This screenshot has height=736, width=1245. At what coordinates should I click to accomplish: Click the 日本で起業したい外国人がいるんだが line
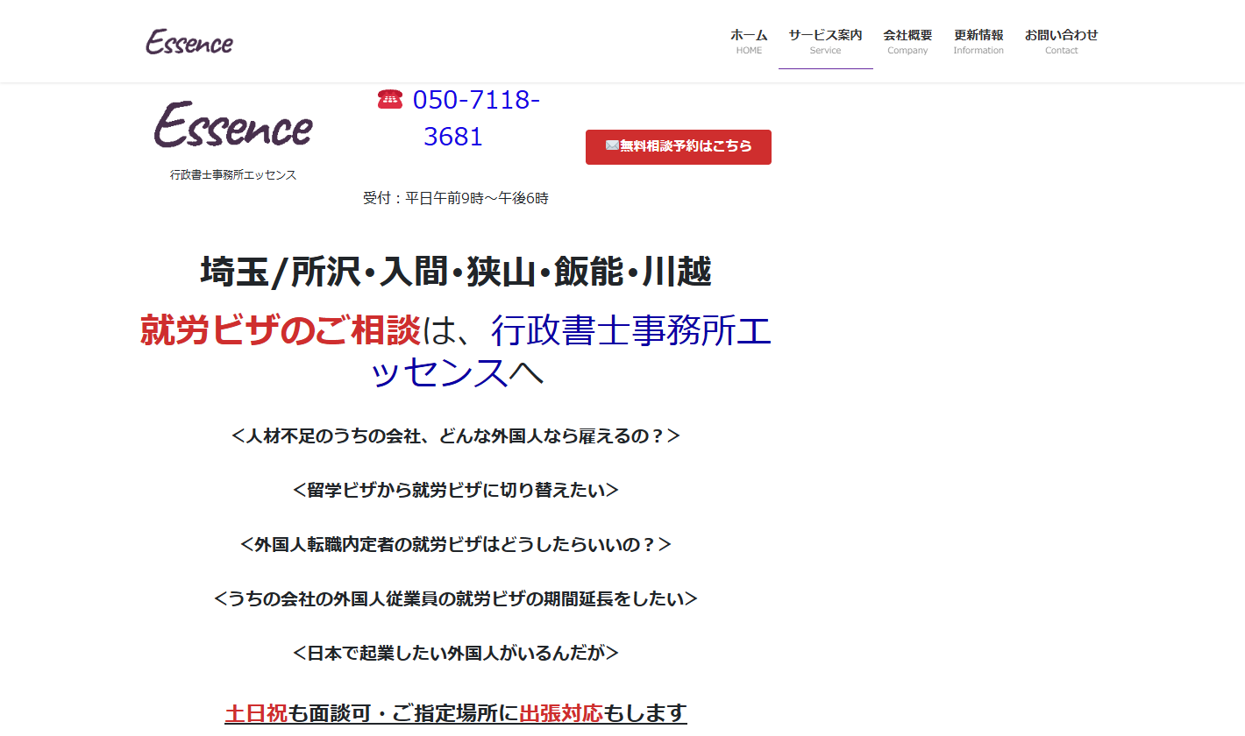coord(454,652)
